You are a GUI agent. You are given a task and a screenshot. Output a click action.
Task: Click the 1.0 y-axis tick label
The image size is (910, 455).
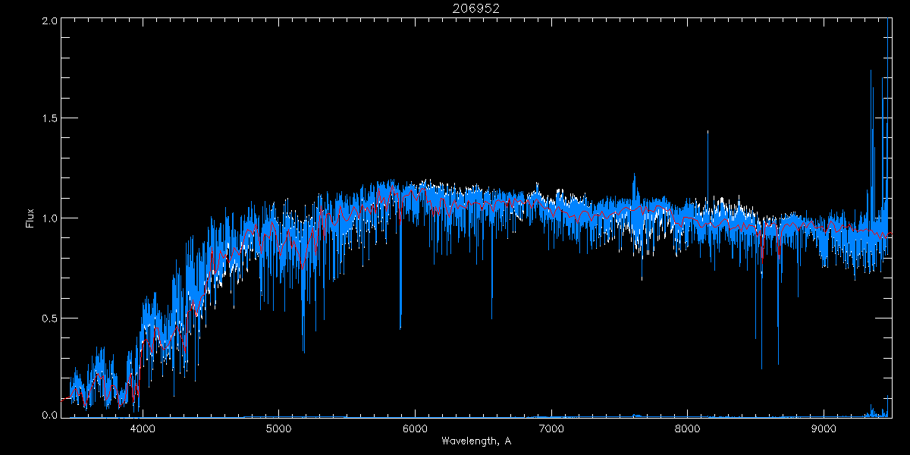(x=50, y=218)
